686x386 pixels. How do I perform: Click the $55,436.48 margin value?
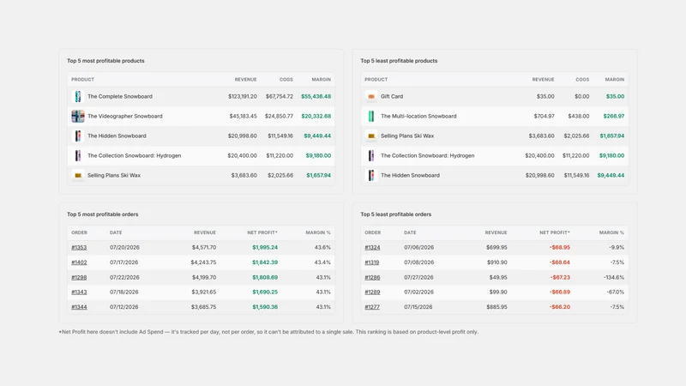coord(316,96)
